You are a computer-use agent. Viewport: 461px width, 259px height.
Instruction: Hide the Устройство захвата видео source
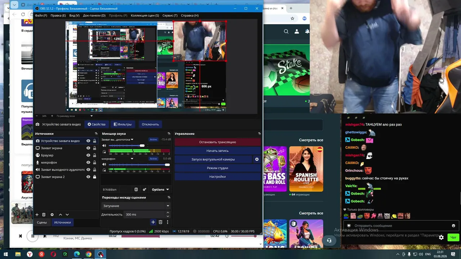[x=88, y=141]
